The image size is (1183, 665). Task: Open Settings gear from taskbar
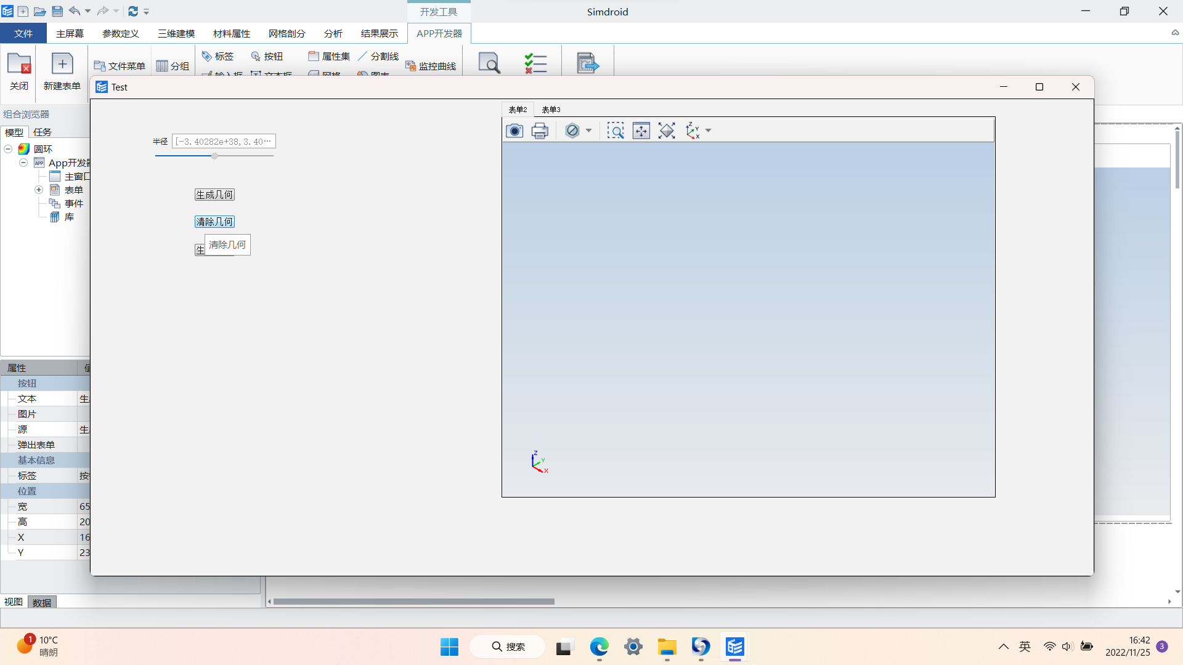[x=633, y=647]
